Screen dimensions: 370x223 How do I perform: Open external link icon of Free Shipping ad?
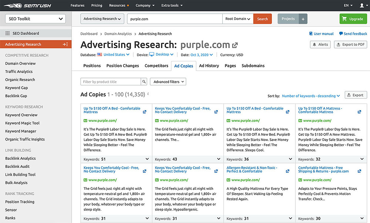click(x=359, y=171)
